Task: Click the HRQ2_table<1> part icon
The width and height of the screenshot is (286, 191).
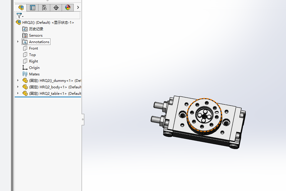Action: pos(25,93)
